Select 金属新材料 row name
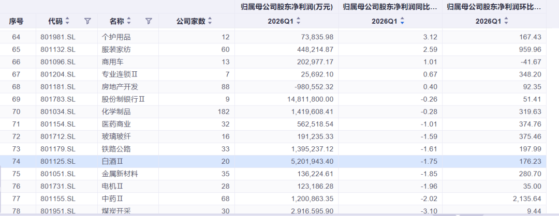The image size is (559, 216). click(120, 174)
